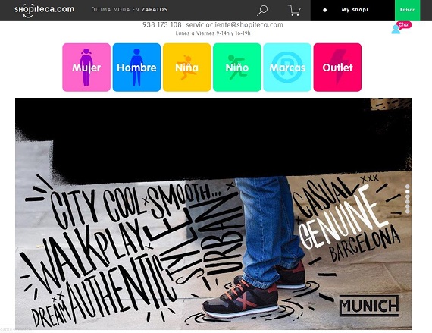
Task: Select the third carousel slide dot
Action: [408, 196]
